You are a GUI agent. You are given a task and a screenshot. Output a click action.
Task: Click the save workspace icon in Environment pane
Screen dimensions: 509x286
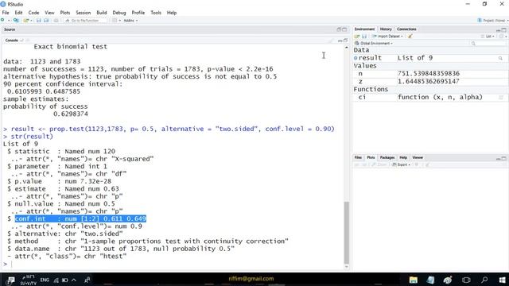pyautogui.click(x=364, y=37)
